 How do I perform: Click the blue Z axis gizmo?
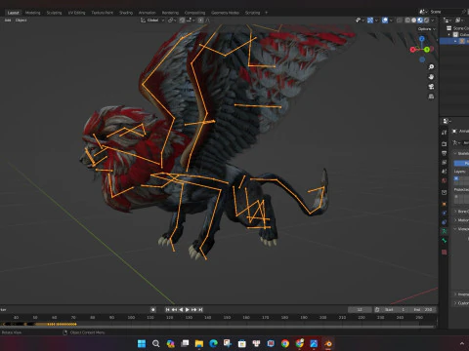422,39
